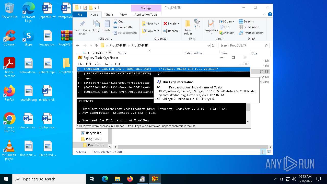The height and width of the screenshot is (184, 327).
Task: Click the Windows Start button
Action: [x=6, y=179]
